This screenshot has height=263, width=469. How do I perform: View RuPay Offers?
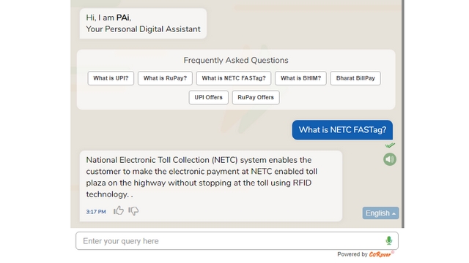(256, 97)
